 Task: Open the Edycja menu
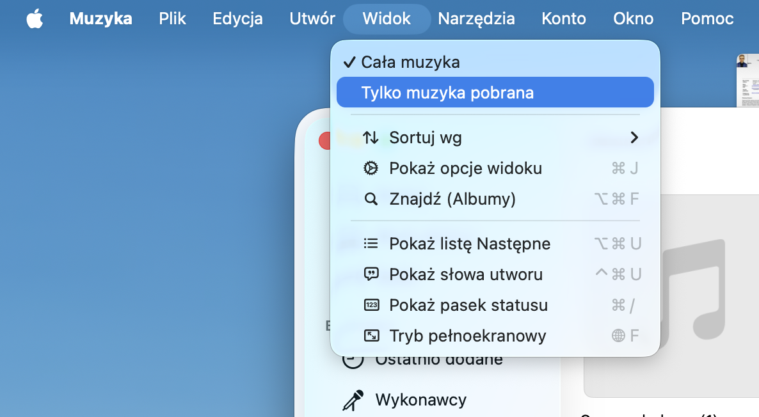[237, 19]
